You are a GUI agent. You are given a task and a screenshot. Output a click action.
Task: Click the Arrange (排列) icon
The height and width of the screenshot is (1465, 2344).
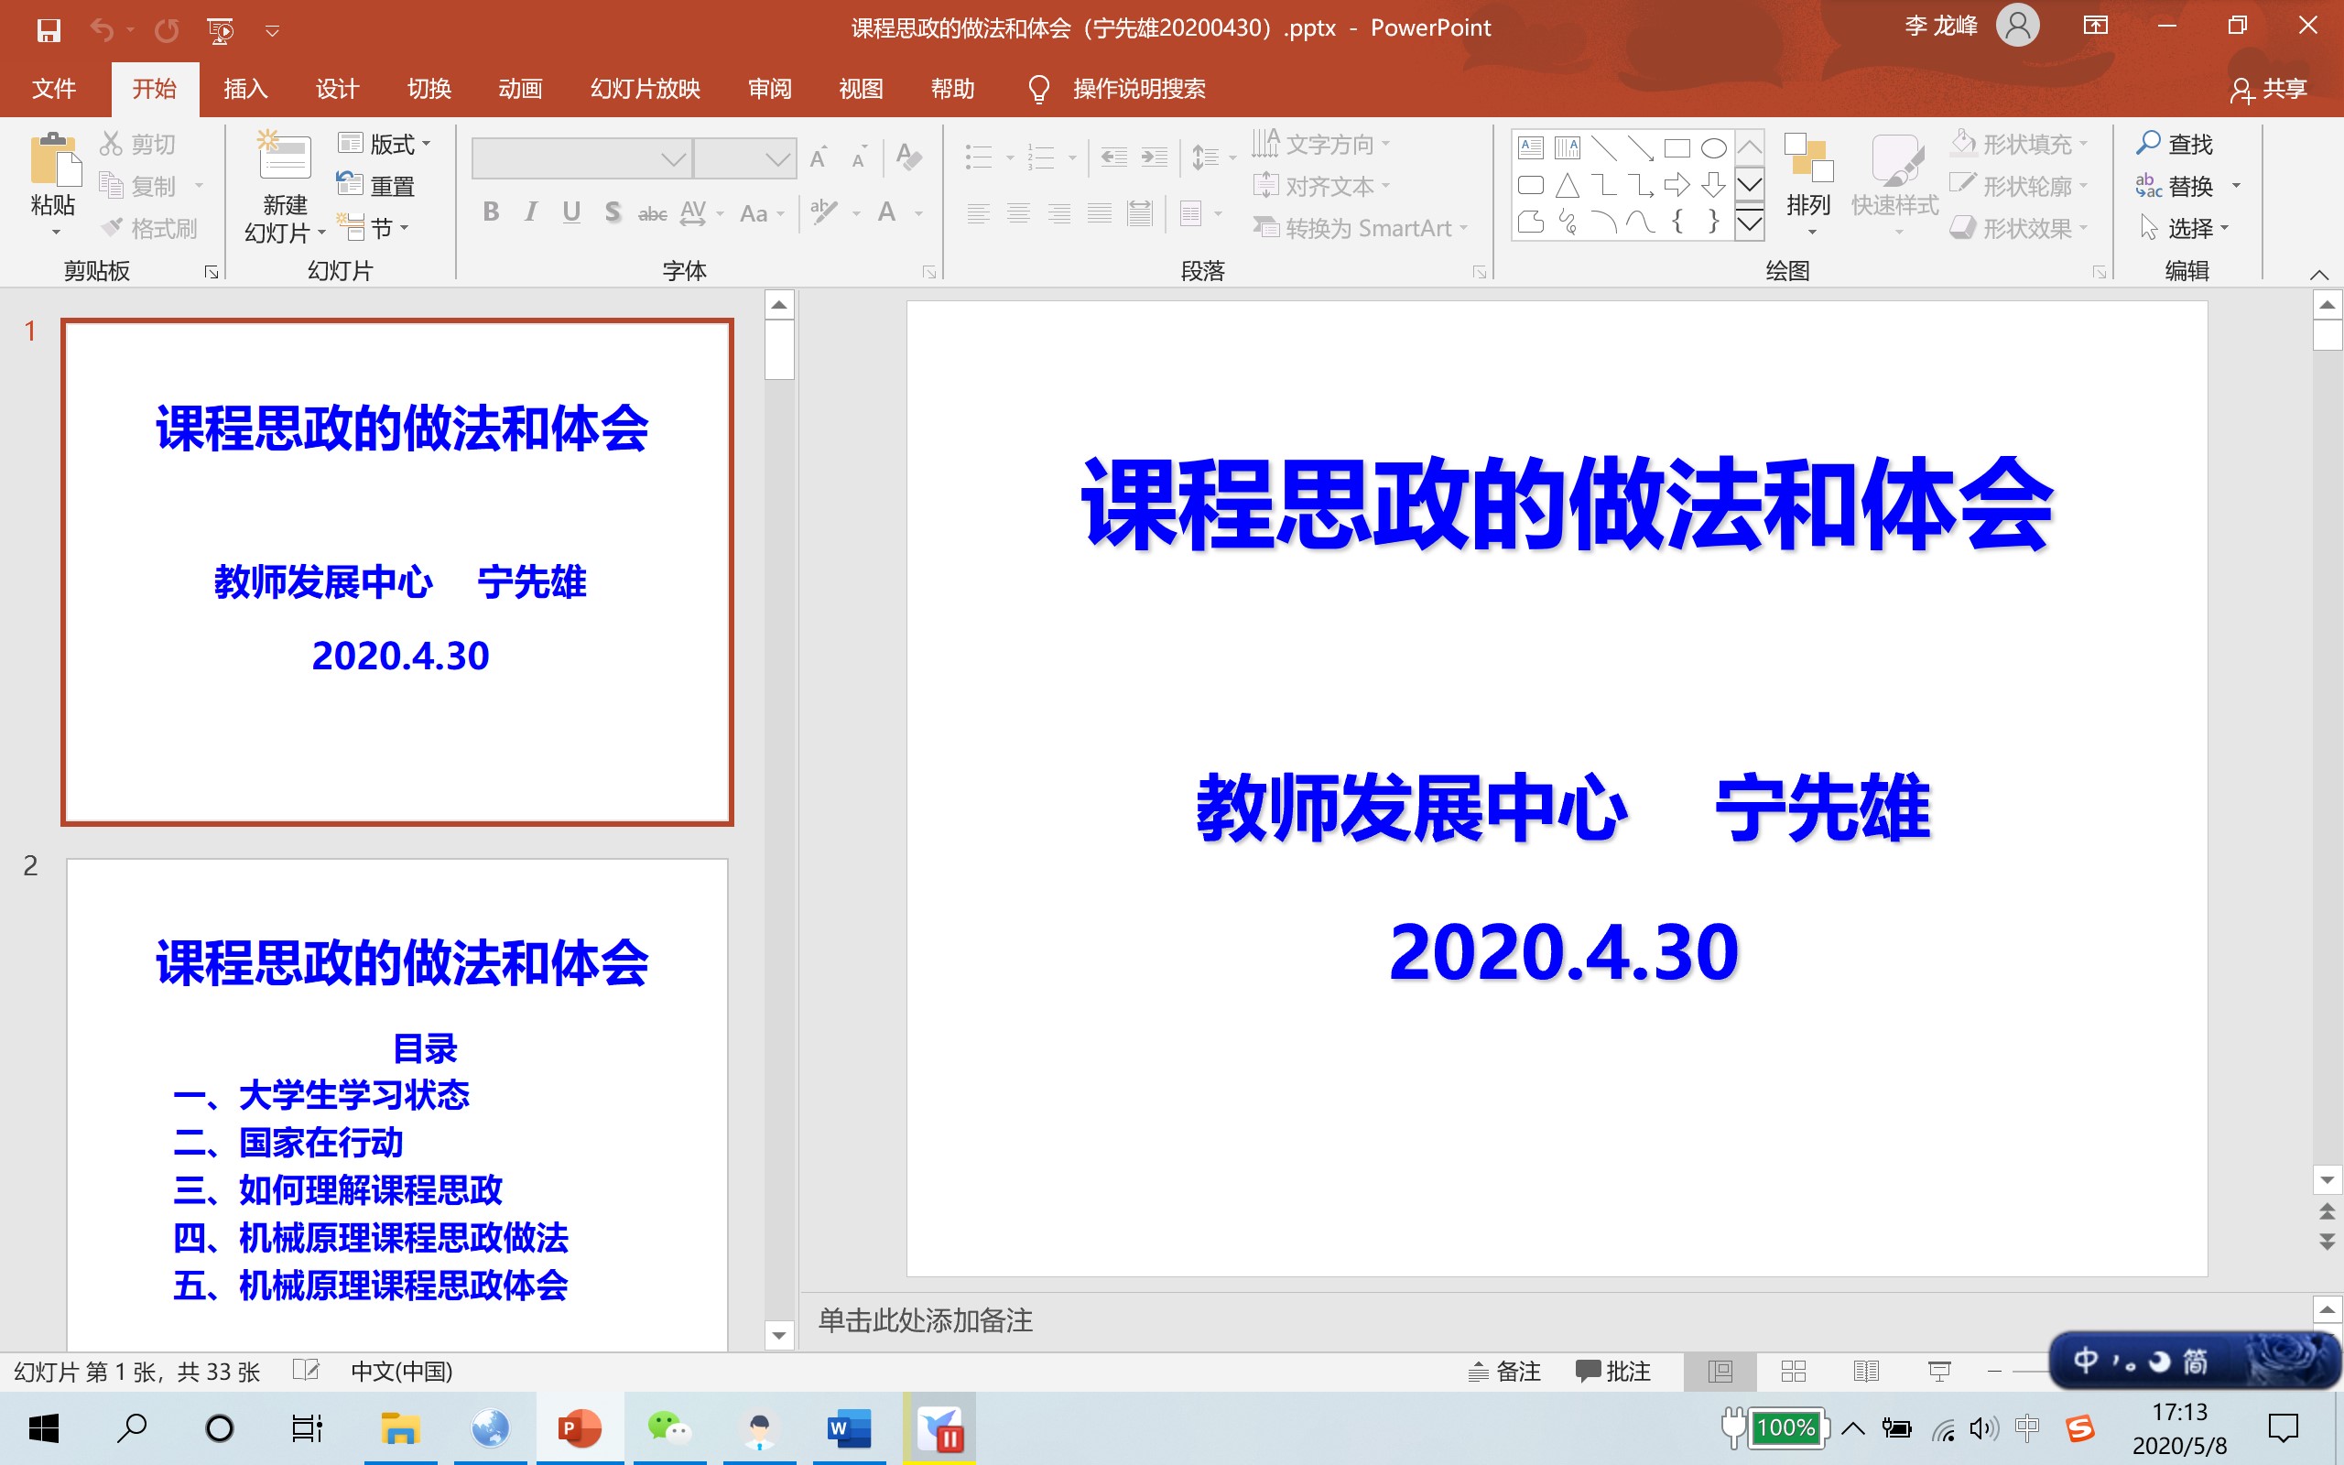point(1807,160)
